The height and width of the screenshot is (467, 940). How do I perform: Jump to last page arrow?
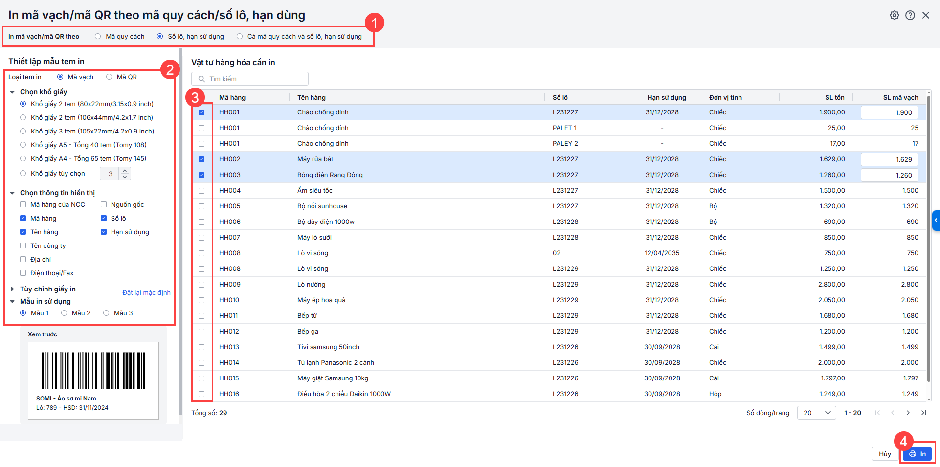pyautogui.click(x=923, y=413)
